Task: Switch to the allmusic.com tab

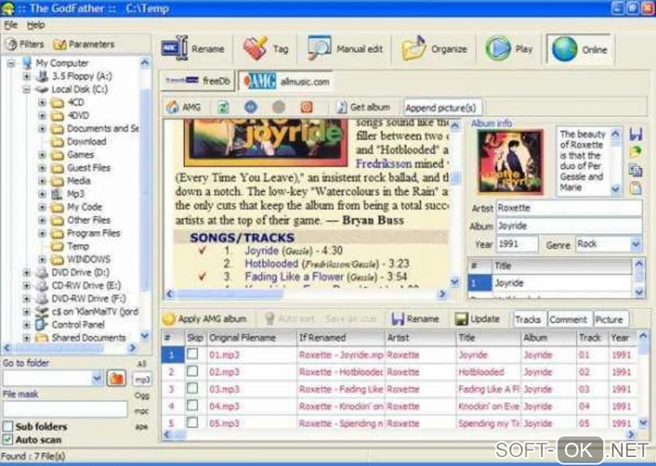Action: tap(287, 81)
